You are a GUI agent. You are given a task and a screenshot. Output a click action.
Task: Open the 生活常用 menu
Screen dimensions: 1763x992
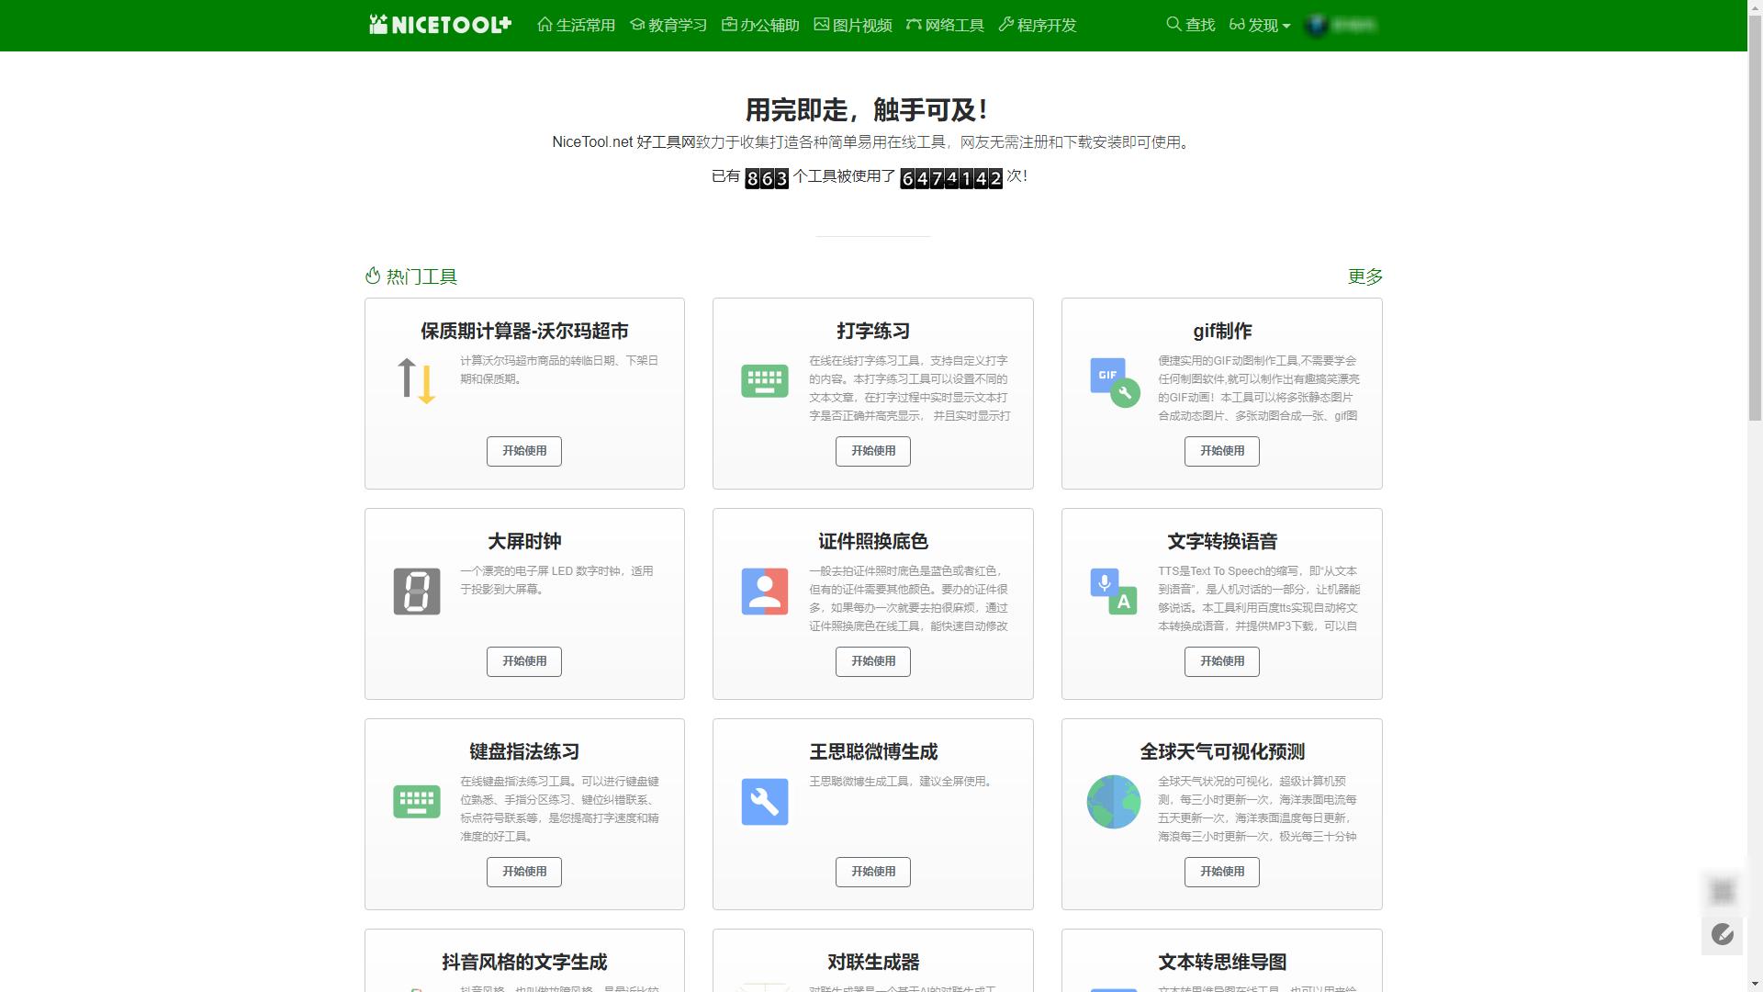(577, 25)
